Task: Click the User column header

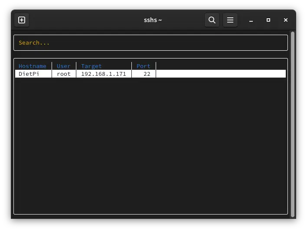Action: [x=63, y=66]
